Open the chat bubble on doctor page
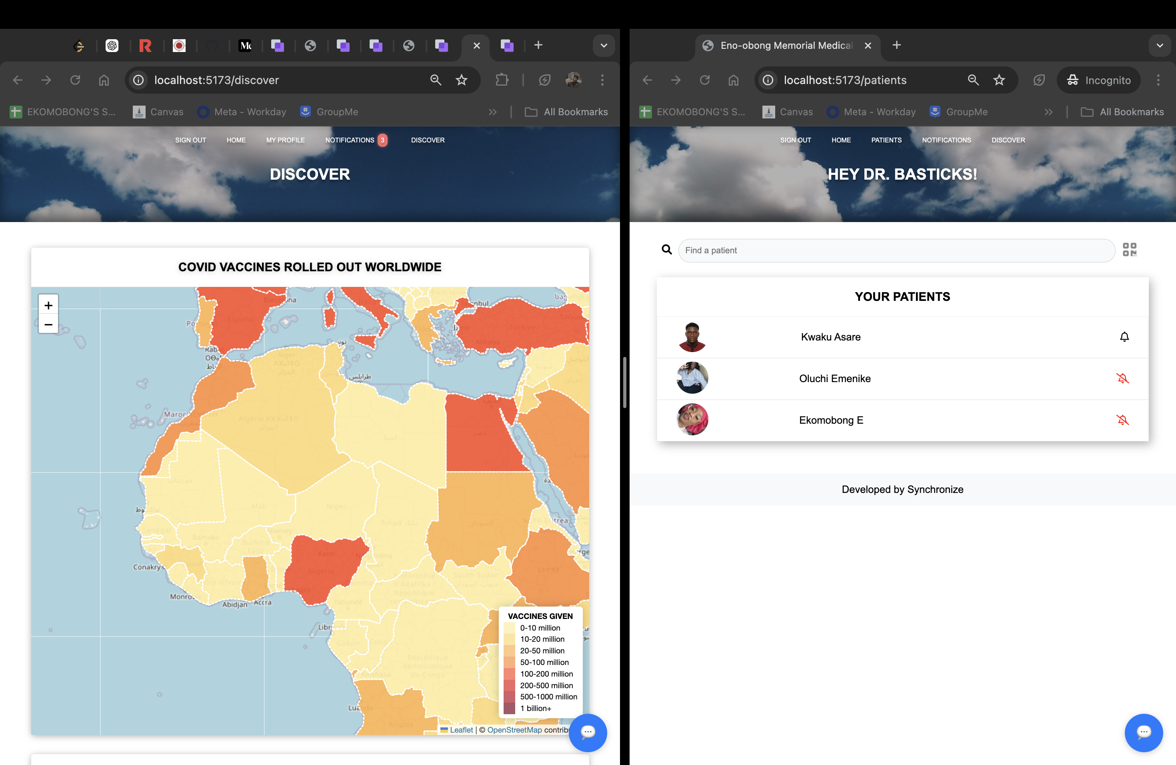Viewport: 1176px width, 765px height. 1143,732
